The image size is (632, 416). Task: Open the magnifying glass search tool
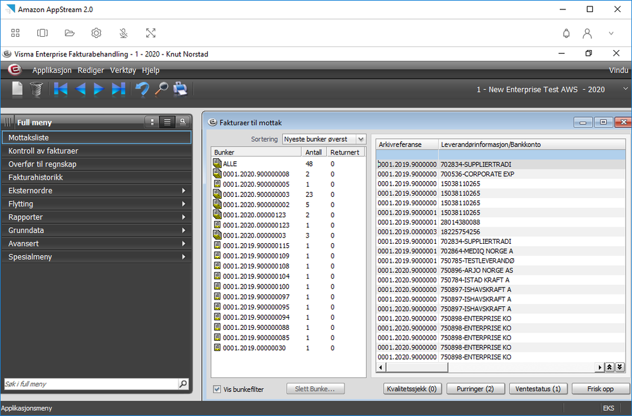pos(161,89)
